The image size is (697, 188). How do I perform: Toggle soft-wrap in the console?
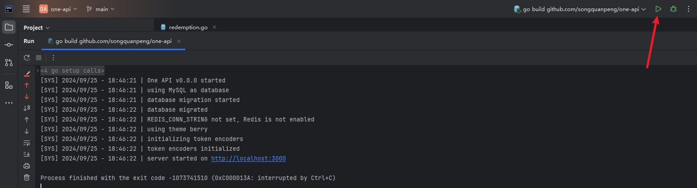coord(27,143)
